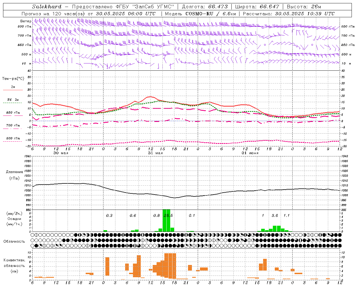356x285 pixels.
Task: Click the 'Осадки' precipitation label
Action: click(14, 219)
